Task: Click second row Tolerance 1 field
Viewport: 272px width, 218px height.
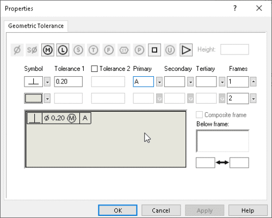Action: 69,99
